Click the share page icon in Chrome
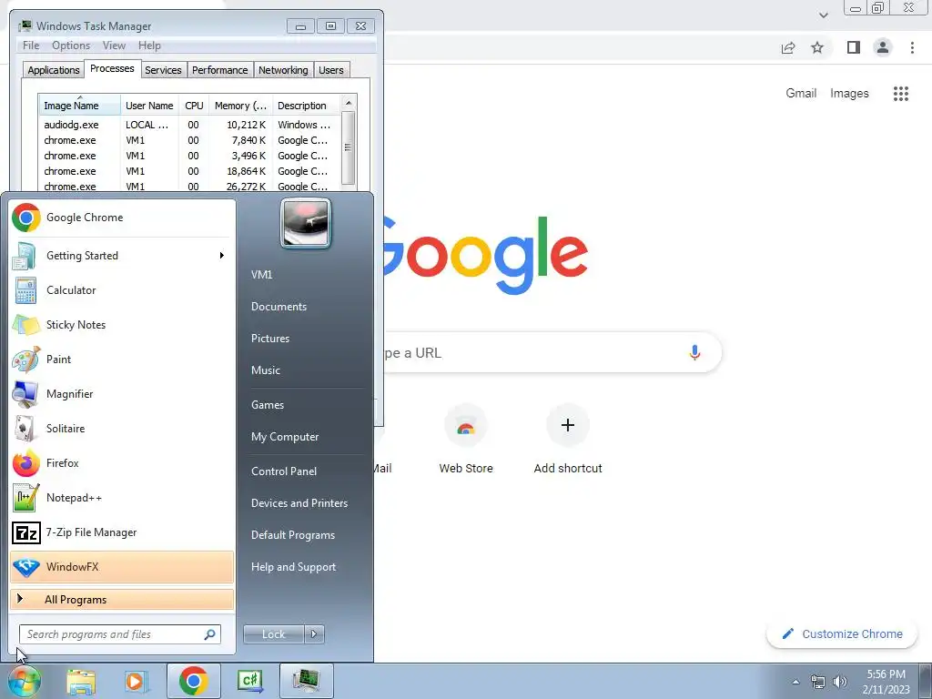 (788, 47)
